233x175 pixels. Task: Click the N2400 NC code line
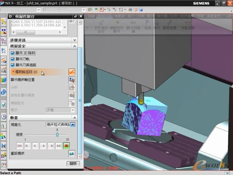pos(37,22)
